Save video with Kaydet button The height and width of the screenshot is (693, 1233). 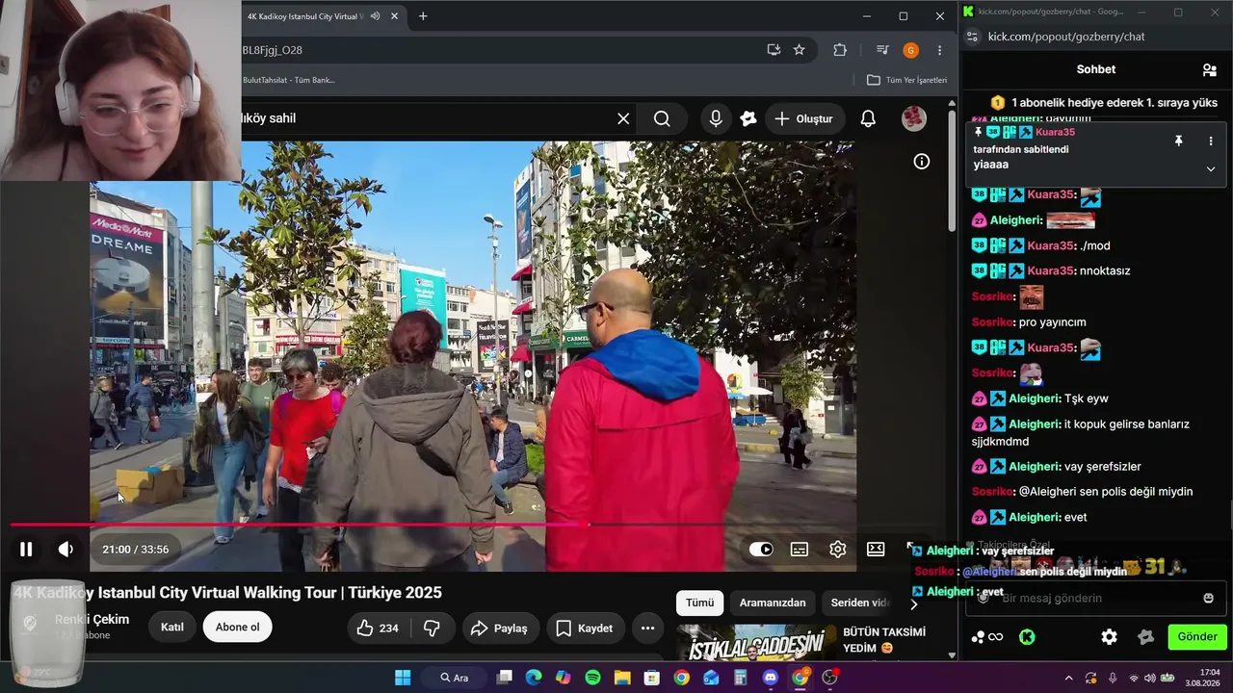pyautogui.click(x=586, y=629)
